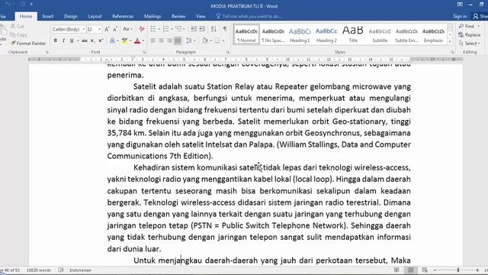Toggle Underline formatting
This screenshot has height=275, width=488.
(72, 40)
